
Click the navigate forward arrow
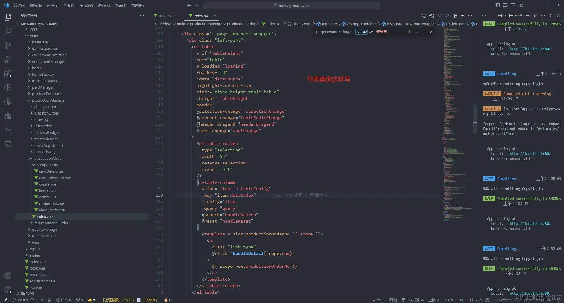(x=197, y=5)
